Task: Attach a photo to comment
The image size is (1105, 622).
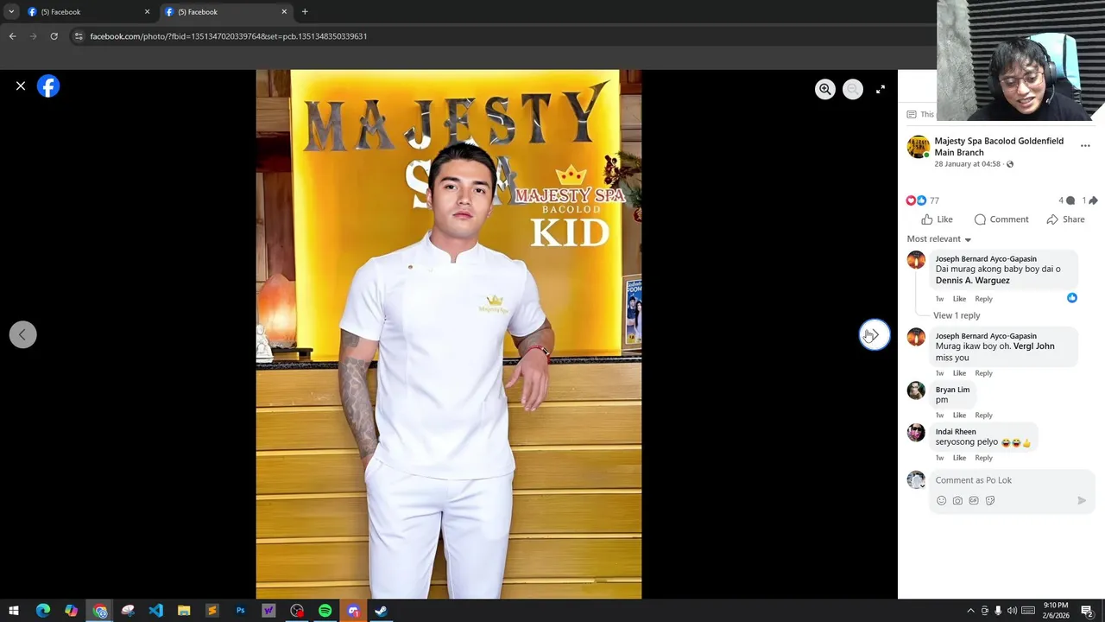Action: (x=957, y=500)
